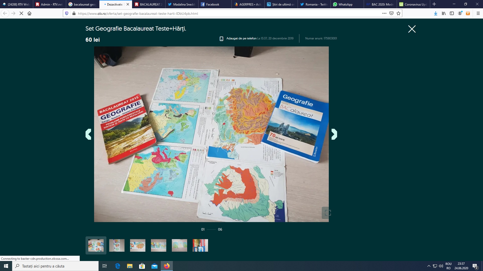Screen dimensions: 483x271
Task: Click the browser Back arrow
Action: pos(5,14)
